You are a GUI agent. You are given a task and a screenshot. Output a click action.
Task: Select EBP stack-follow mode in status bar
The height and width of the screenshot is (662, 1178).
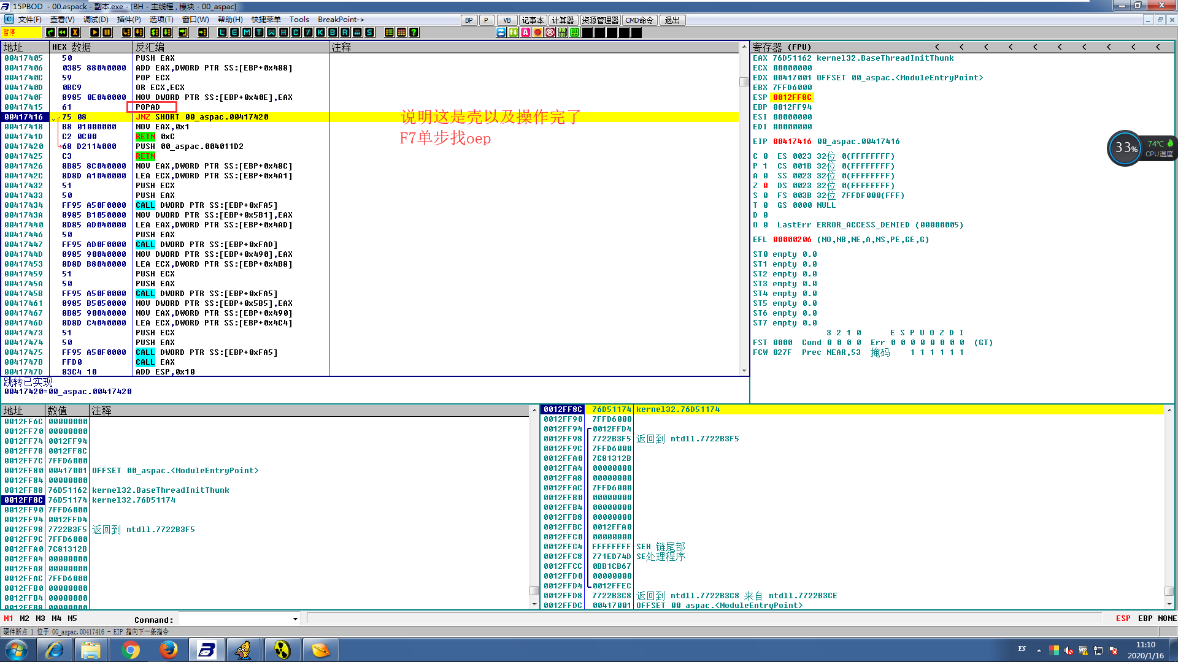[x=1145, y=618]
